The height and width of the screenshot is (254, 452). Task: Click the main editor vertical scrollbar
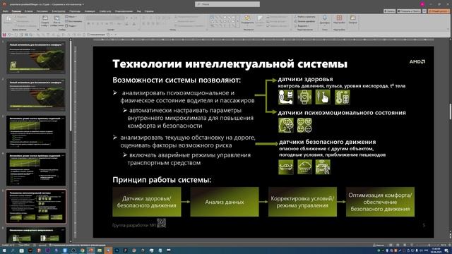click(450, 111)
